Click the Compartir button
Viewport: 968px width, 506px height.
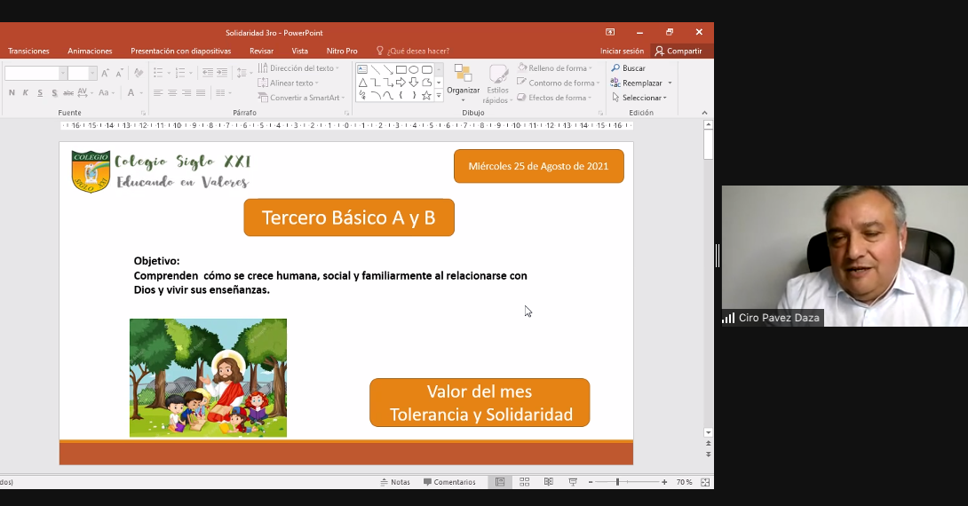coord(679,51)
